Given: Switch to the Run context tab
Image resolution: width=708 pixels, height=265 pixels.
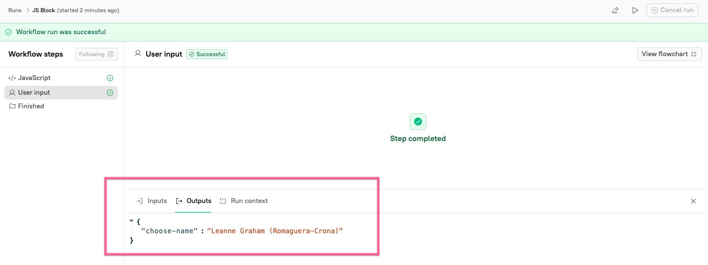Looking at the screenshot, I should pyautogui.click(x=244, y=201).
